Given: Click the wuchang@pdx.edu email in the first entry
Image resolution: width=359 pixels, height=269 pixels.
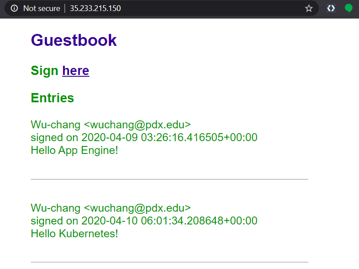Looking at the screenshot, I should [x=137, y=125].
